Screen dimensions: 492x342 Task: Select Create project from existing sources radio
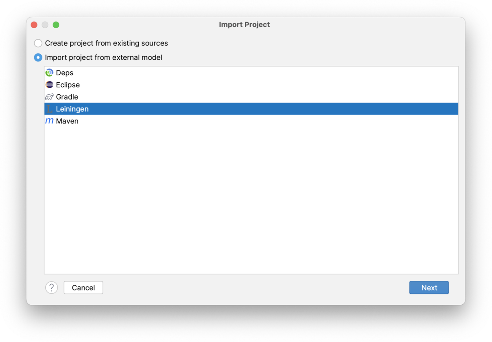pyautogui.click(x=38, y=43)
